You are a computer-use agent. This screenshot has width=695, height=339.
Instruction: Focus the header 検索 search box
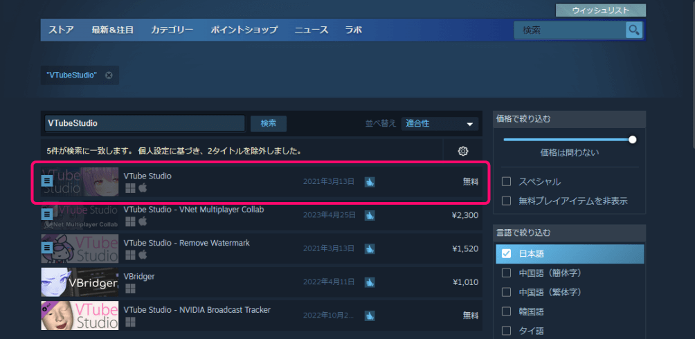(570, 30)
